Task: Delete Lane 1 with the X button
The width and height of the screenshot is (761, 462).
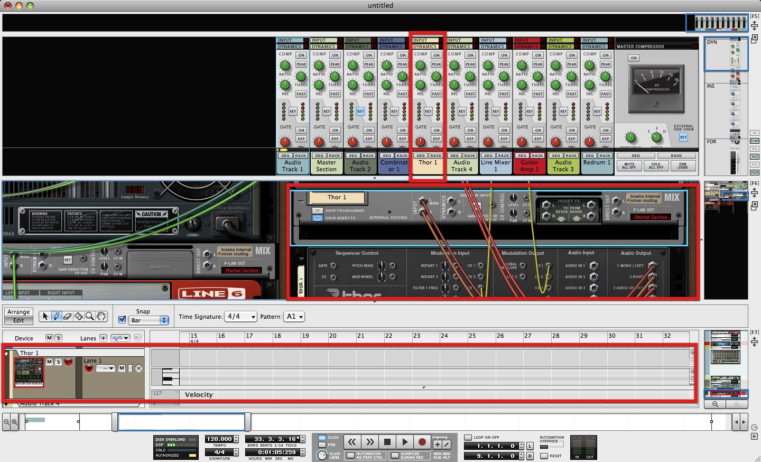Action: coord(138,368)
